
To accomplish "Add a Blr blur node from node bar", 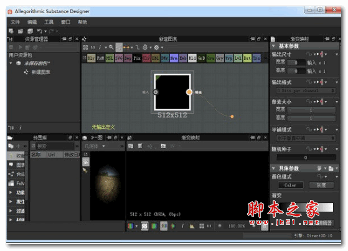I will (x=92, y=58).
